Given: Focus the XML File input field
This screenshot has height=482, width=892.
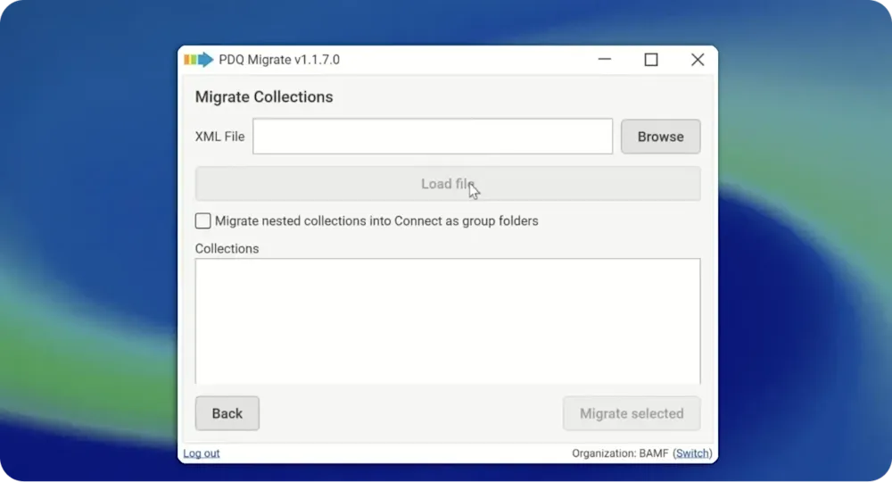Looking at the screenshot, I should point(433,136).
